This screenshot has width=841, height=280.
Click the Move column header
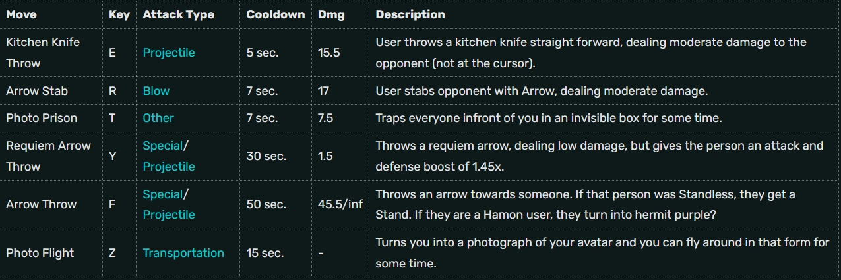(x=22, y=14)
